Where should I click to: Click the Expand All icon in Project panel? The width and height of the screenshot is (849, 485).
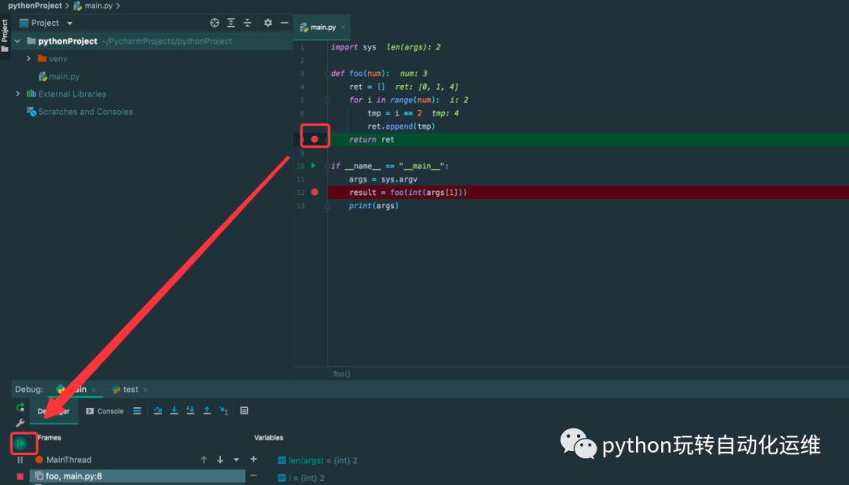pos(230,23)
